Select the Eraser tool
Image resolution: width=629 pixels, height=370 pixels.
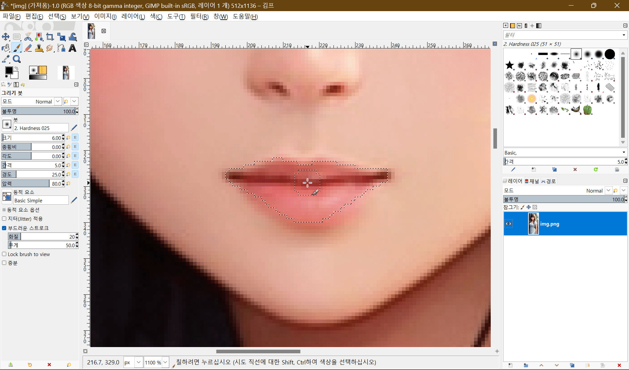pyautogui.click(x=28, y=48)
